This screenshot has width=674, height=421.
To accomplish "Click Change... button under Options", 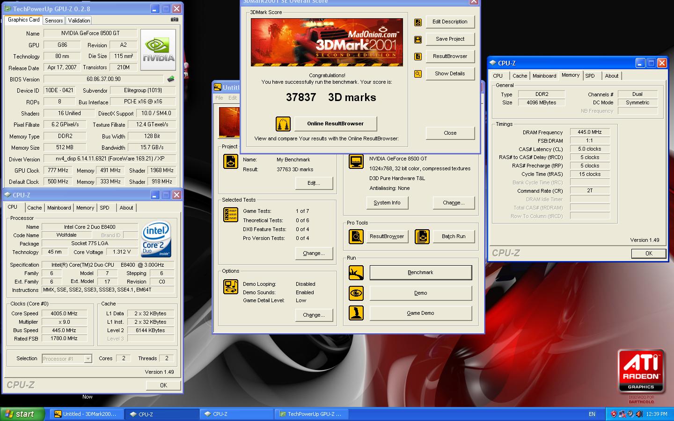I will 314,315.
